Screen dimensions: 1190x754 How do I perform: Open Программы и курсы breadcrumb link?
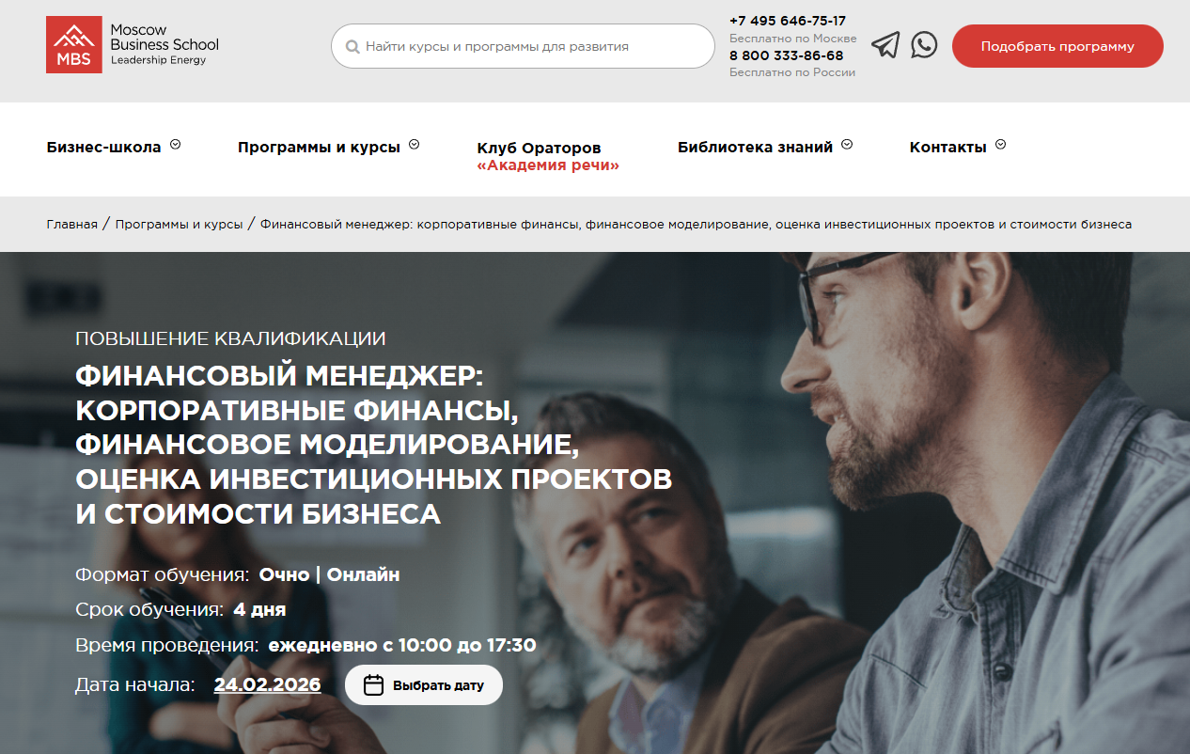coord(179,225)
